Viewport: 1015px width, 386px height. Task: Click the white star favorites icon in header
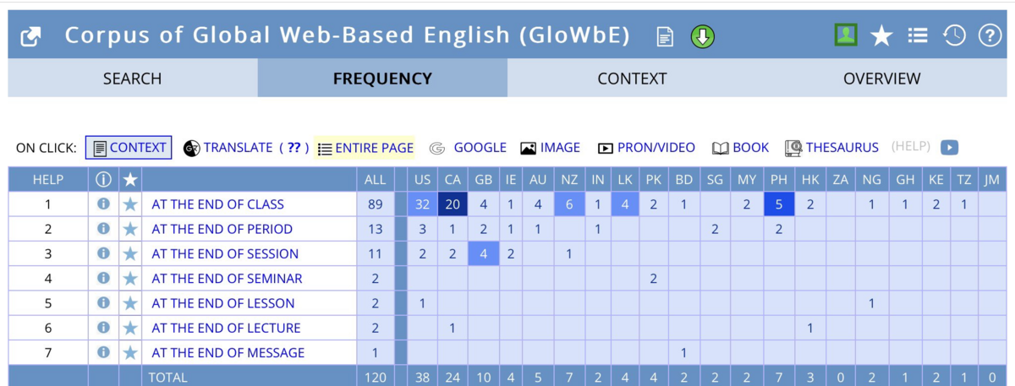881,35
